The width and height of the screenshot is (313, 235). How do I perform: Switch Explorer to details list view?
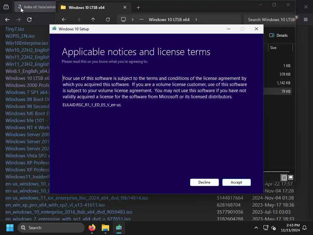284,177
